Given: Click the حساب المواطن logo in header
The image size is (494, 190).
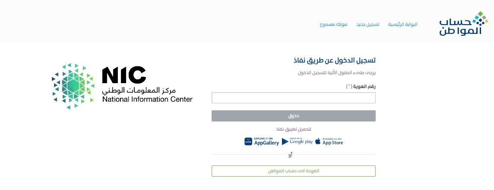Looking at the screenshot, I should [464, 24].
